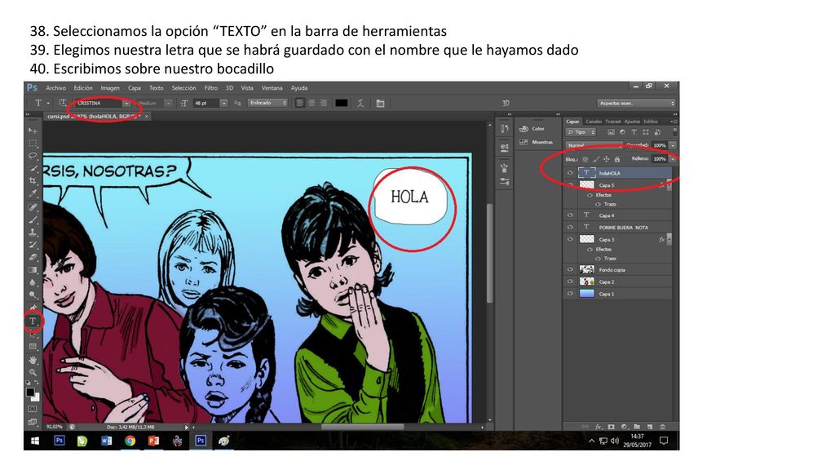This screenshot has height=470, width=835.
Task: Toggle visibility of Capa 2 layer
Action: [x=570, y=282]
